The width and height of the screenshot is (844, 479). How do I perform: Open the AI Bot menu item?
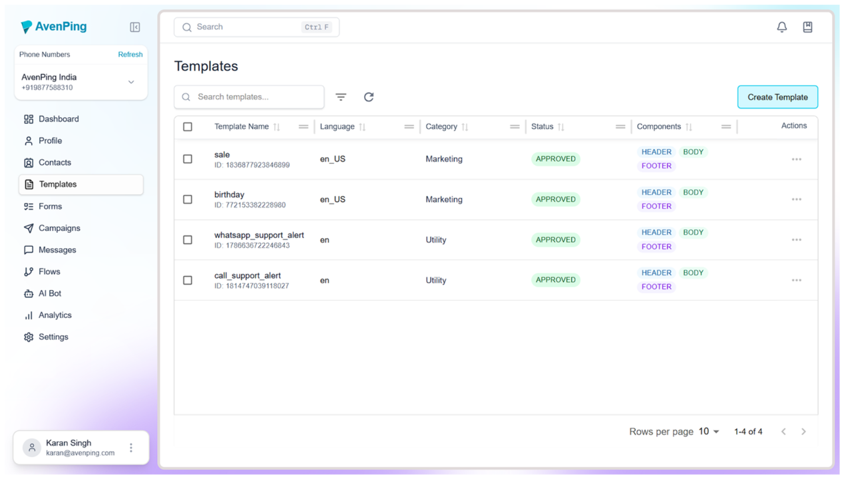tap(50, 293)
